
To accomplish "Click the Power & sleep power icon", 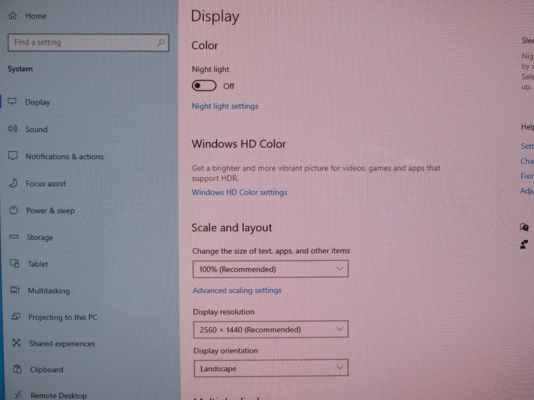I will pos(14,210).
